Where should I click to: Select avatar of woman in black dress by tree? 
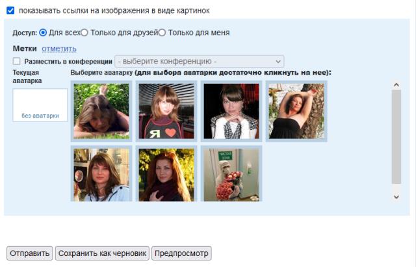(x=296, y=111)
